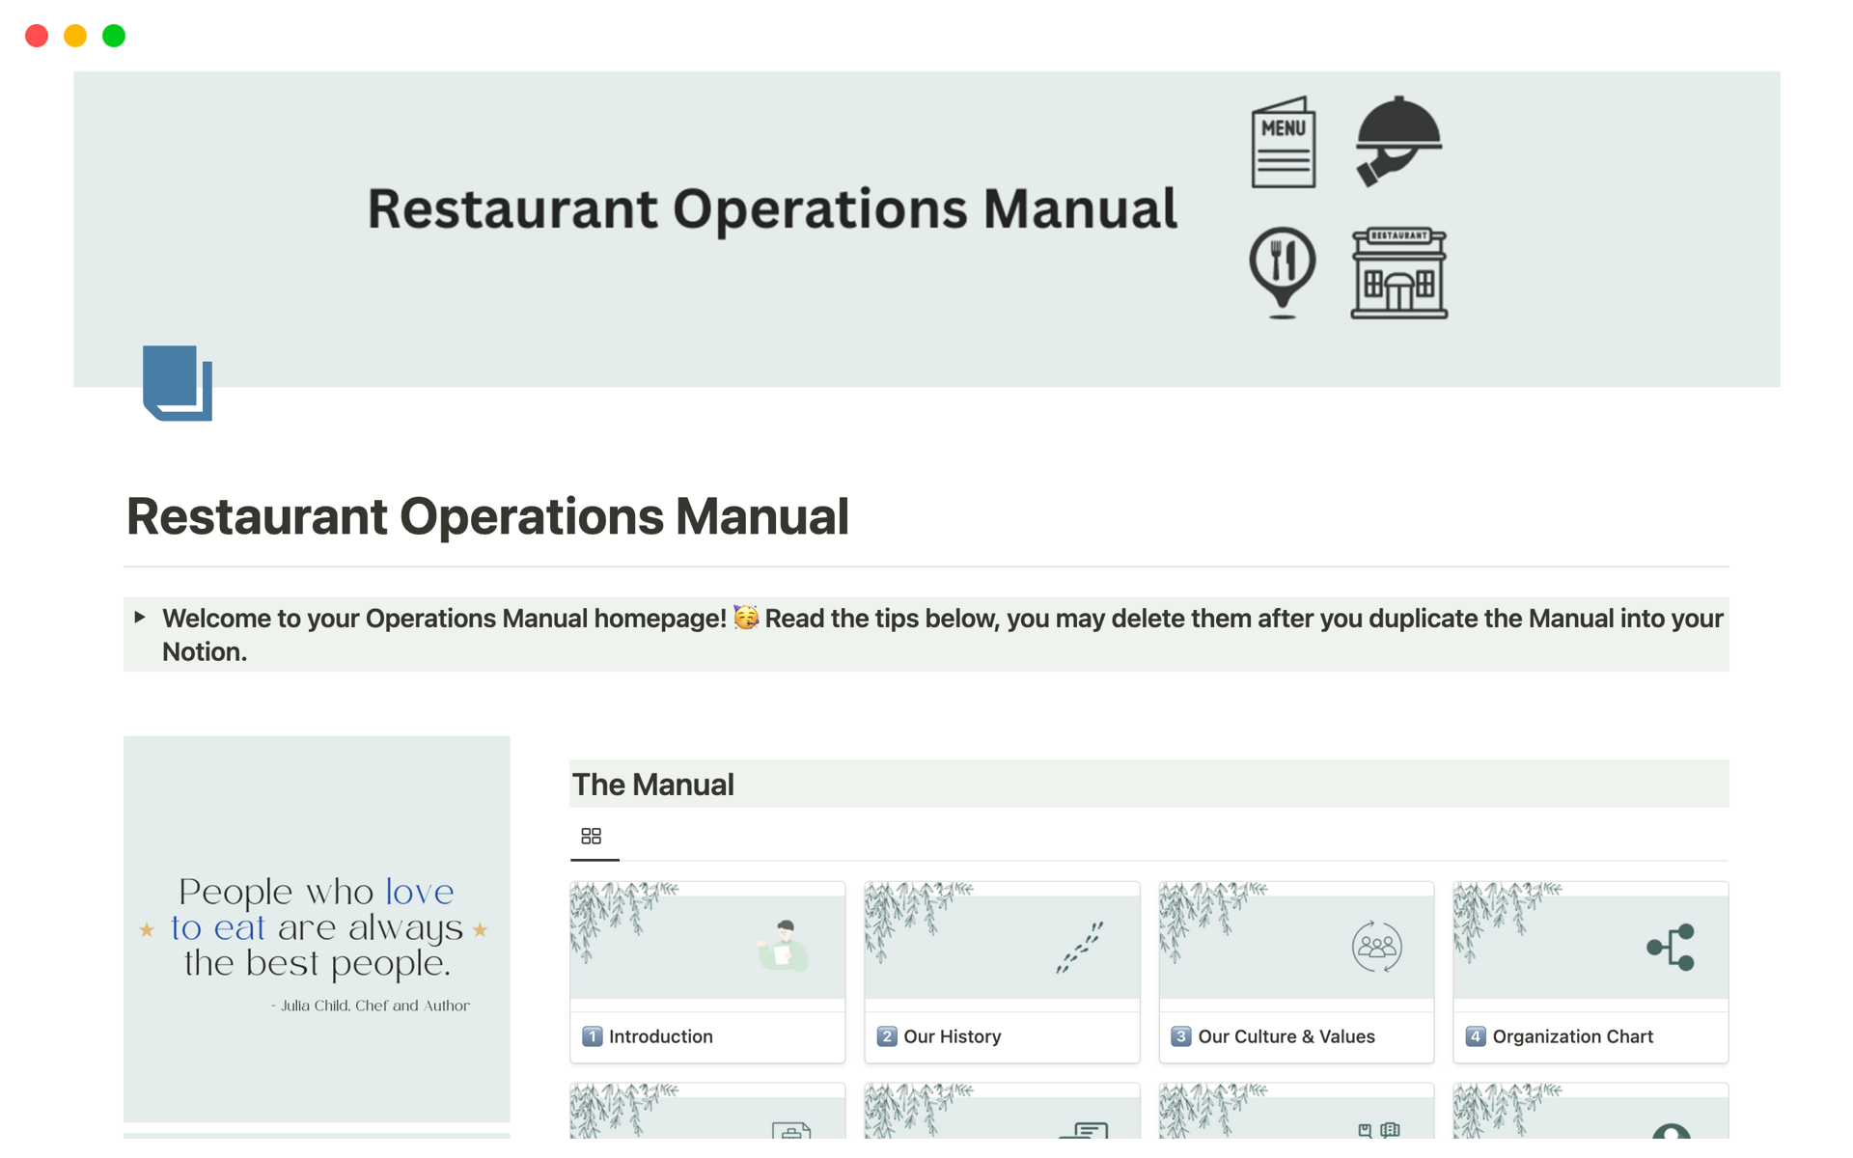1853x1158 pixels.
Task: Click the serving cloche icon in the banner
Action: click(1397, 141)
